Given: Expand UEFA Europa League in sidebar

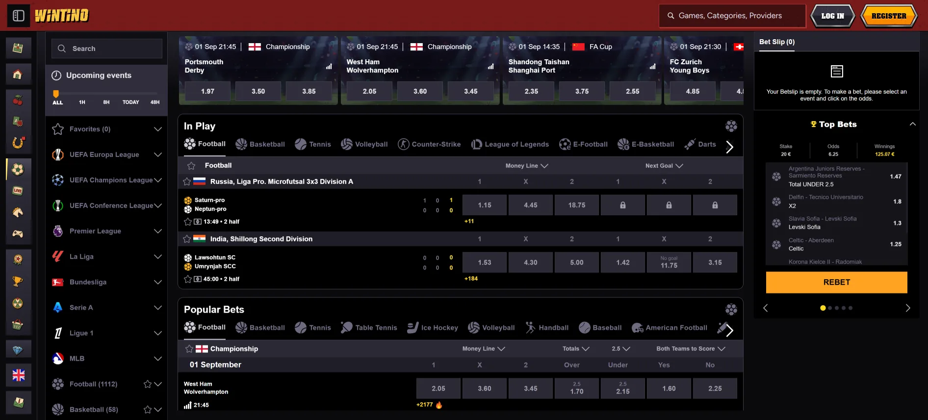Looking at the screenshot, I should (158, 154).
